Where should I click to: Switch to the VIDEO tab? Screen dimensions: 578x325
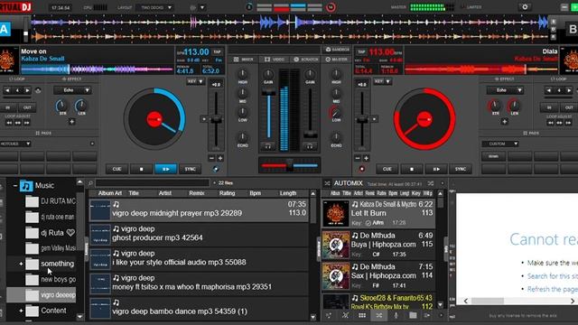[275, 60]
